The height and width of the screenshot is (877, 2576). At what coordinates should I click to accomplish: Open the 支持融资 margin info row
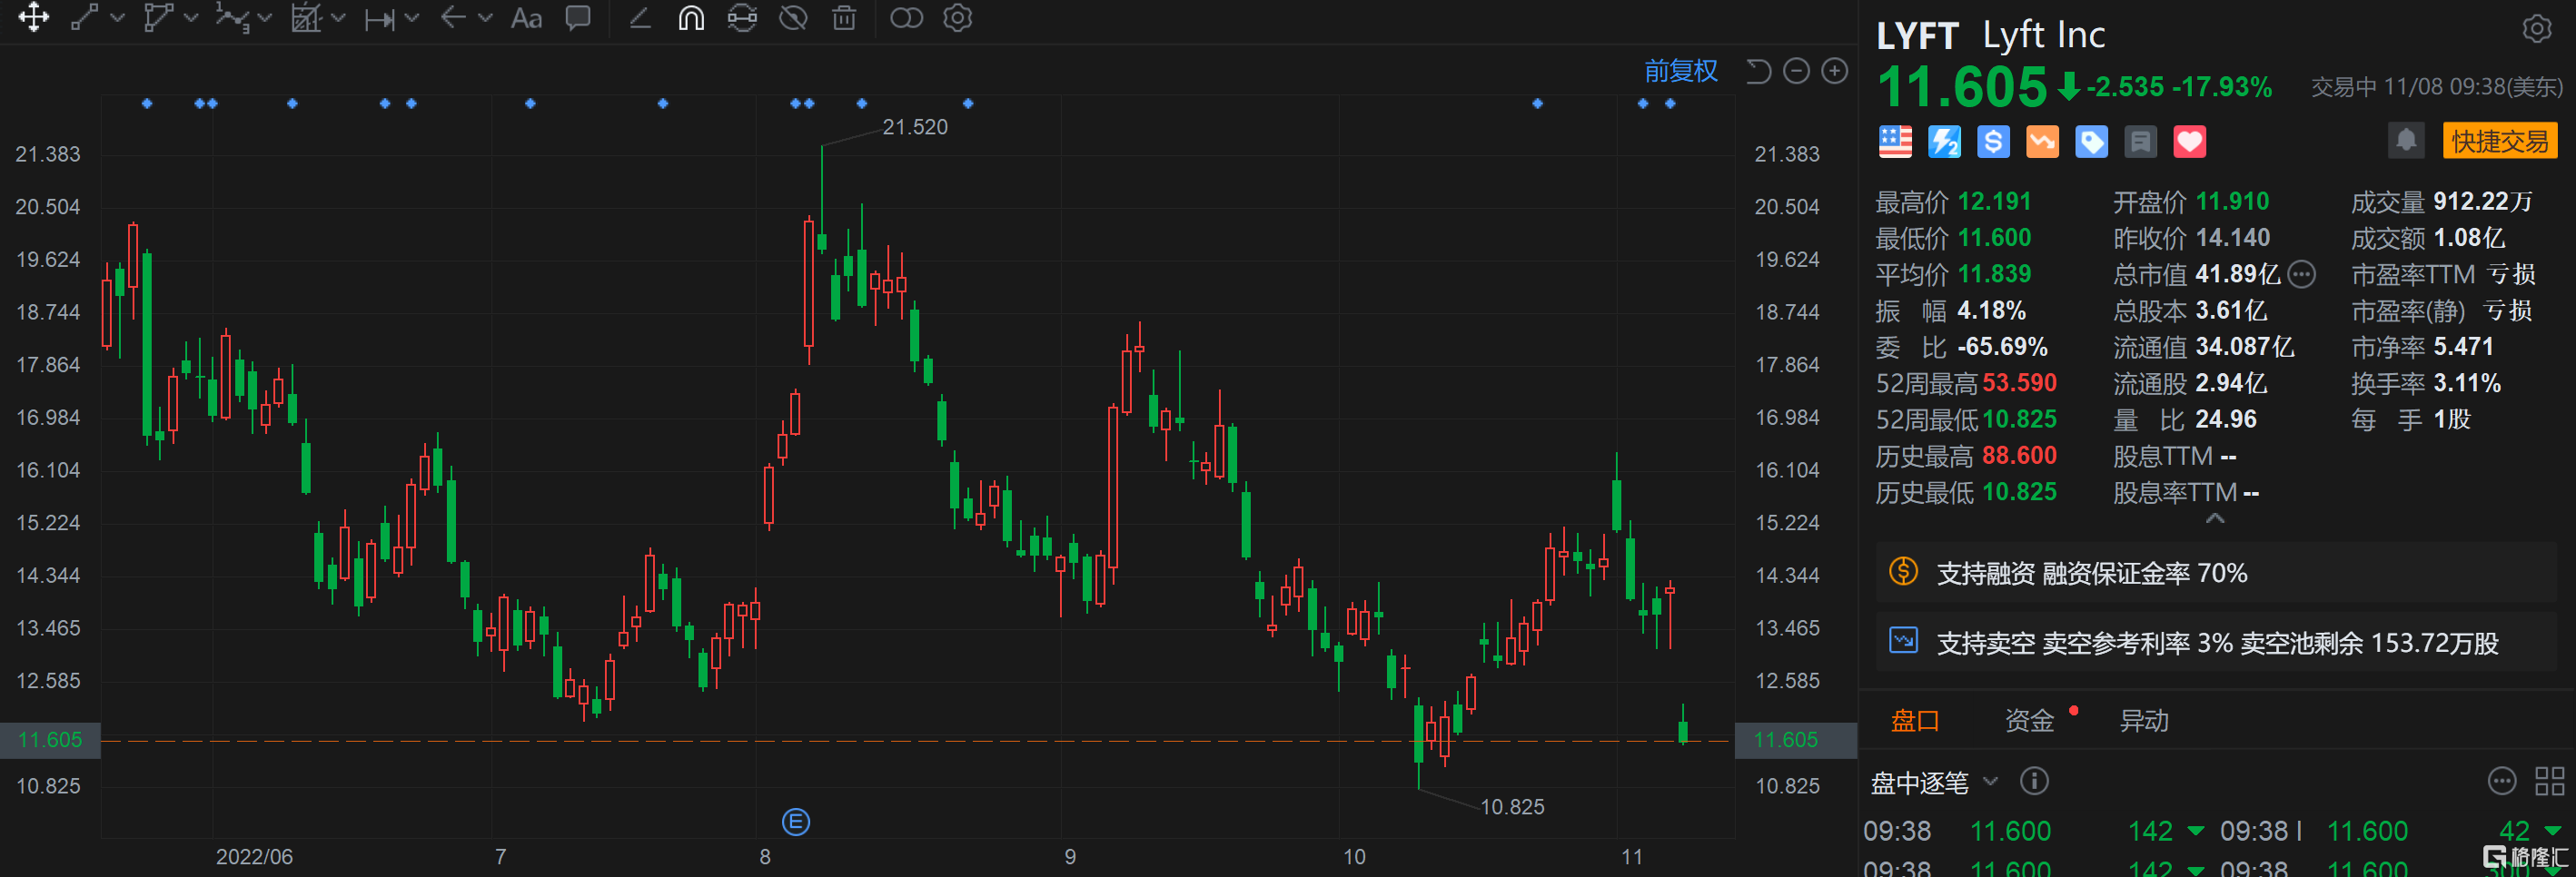(x=2215, y=573)
